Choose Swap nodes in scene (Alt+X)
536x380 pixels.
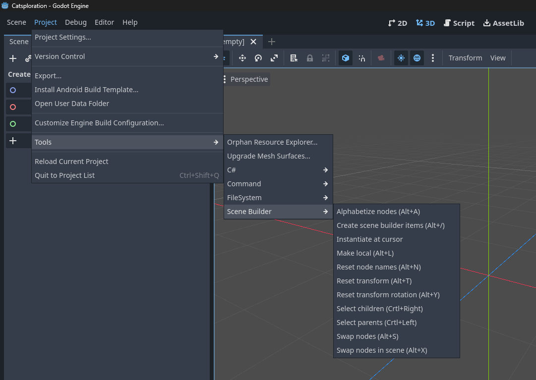point(397,350)
